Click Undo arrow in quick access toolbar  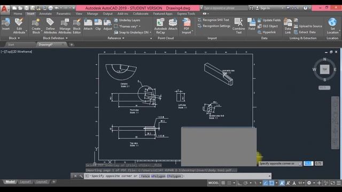[57, 8]
